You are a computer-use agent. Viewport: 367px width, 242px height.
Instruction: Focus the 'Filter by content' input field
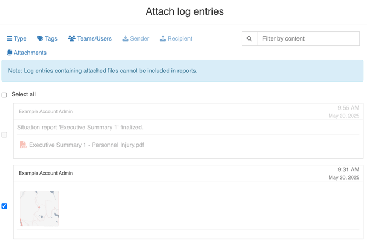(308, 39)
